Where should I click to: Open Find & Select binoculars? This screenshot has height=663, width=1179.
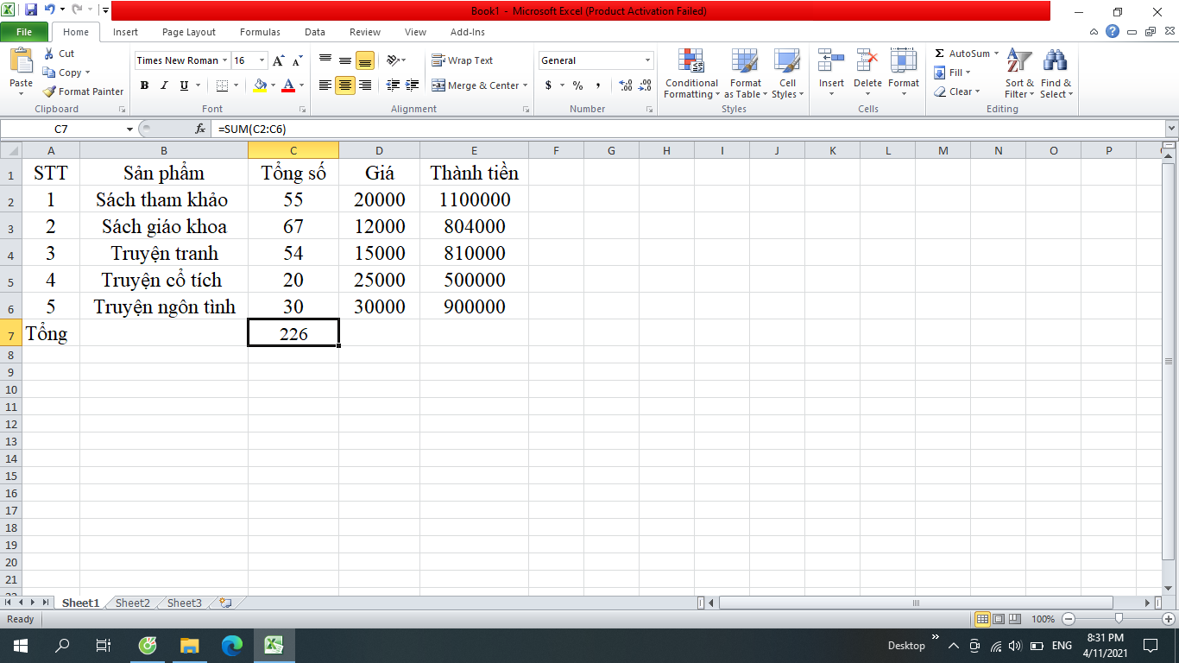(1056, 74)
